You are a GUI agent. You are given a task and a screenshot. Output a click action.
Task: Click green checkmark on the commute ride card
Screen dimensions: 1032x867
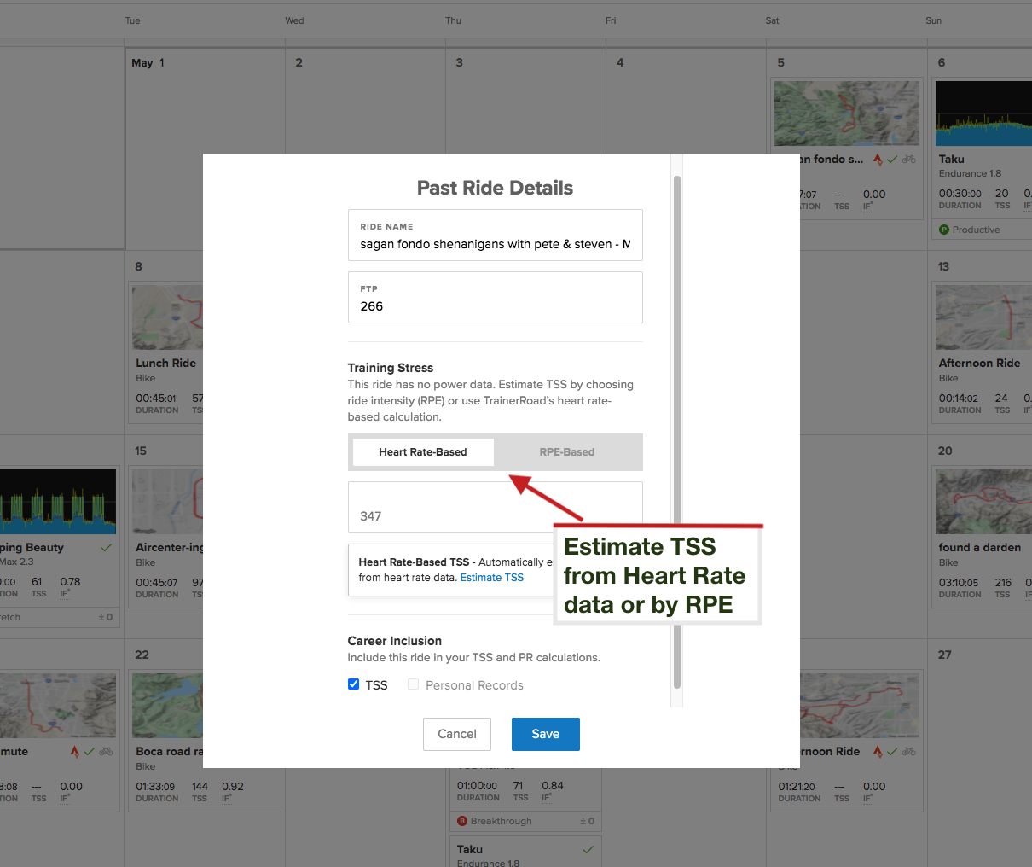[x=90, y=752]
